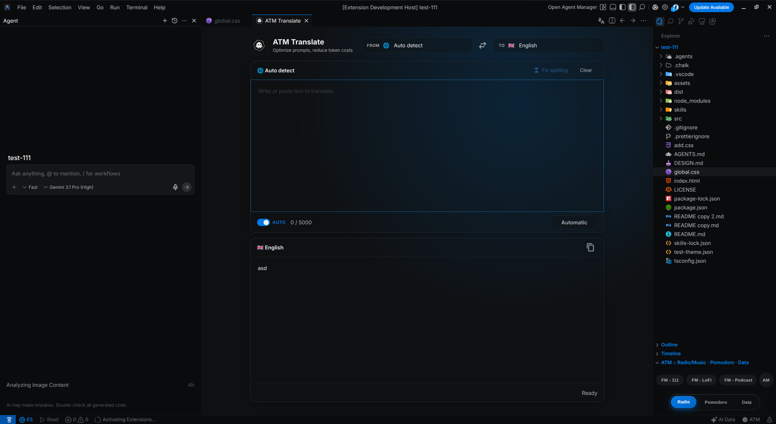
Task: Open the Gemini 3.1 Pro model selector
Action: (x=69, y=187)
